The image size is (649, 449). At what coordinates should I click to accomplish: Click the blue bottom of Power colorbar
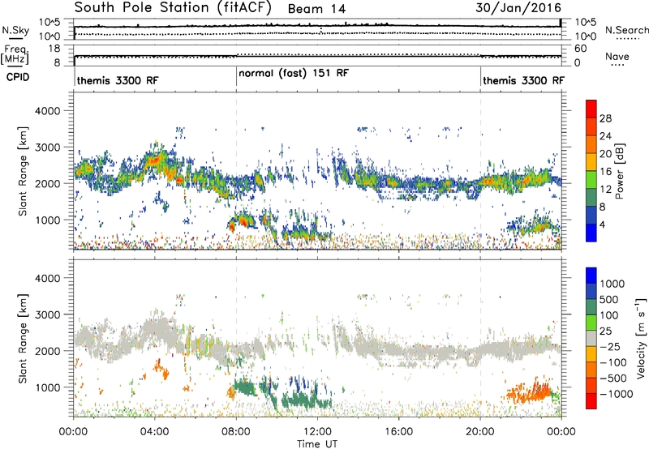591,233
